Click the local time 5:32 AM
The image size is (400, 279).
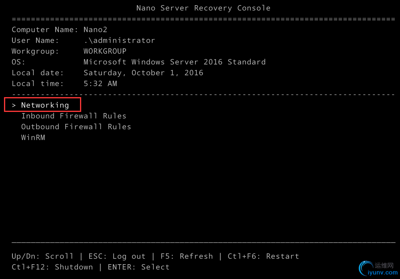click(100, 84)
